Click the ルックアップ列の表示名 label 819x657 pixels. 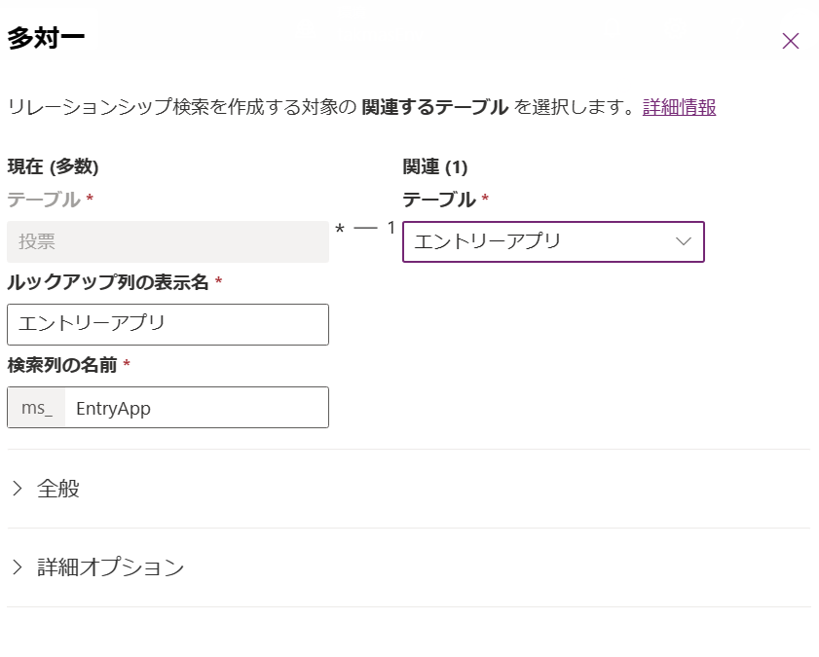tap(108, 282)
